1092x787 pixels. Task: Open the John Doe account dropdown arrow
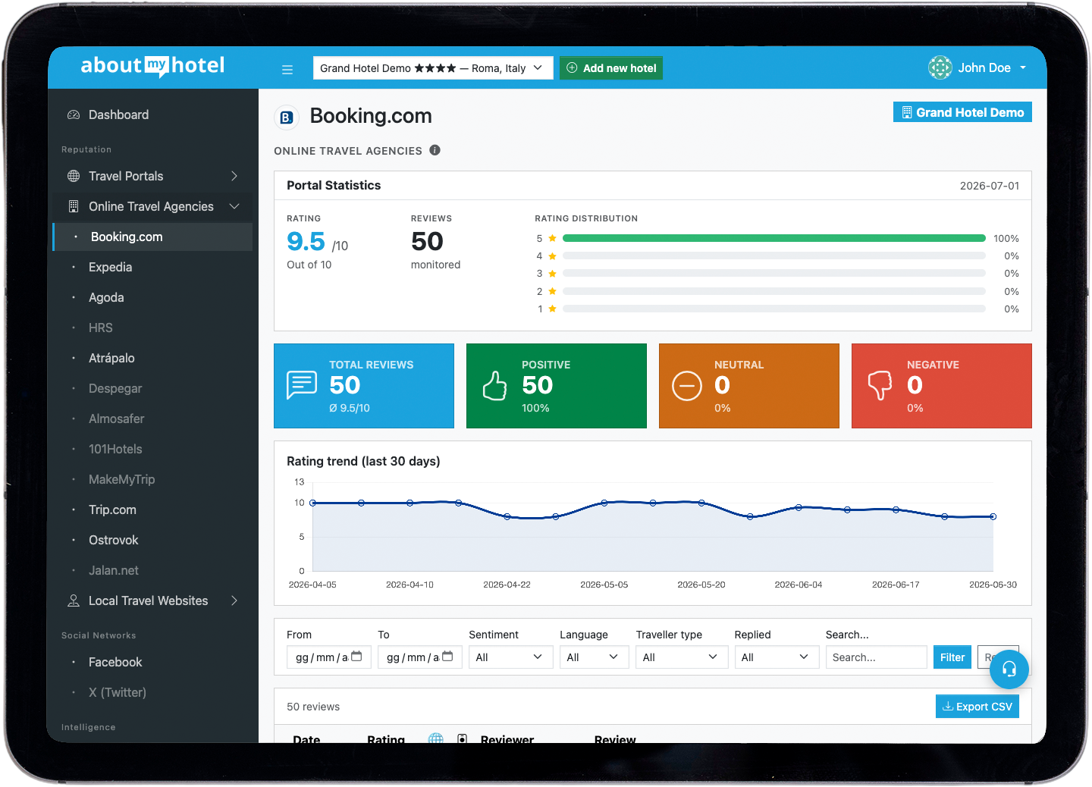coord(1023,68)
